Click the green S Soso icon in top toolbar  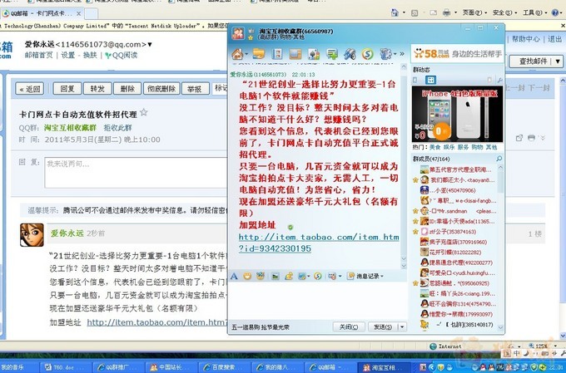[x=367, y=54]
